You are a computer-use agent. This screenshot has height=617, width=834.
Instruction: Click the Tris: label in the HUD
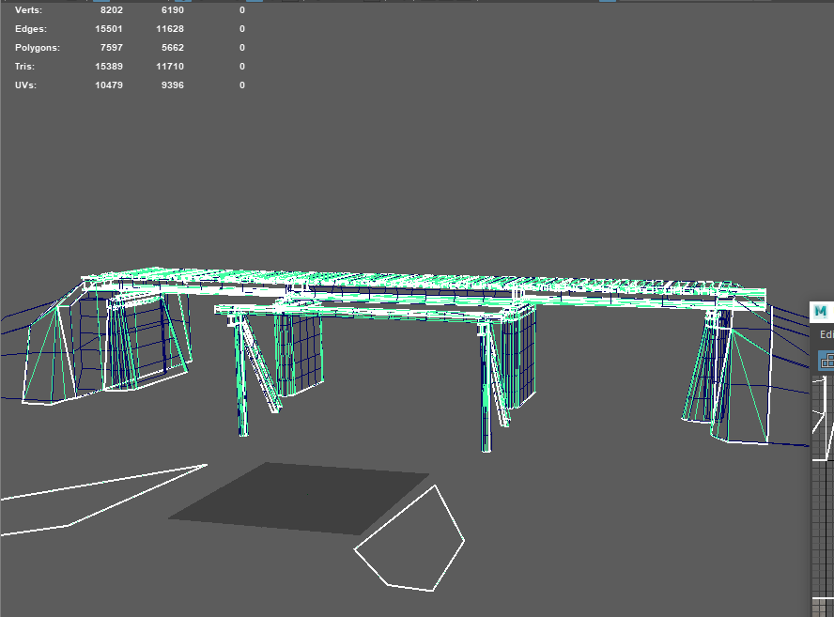tap(25, 67)
